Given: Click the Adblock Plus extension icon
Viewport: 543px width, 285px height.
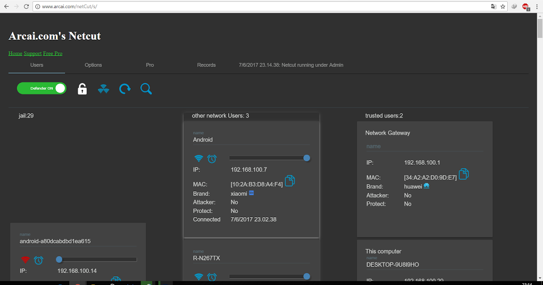Looking at the screenshot, I should click(x=526, y=7).
